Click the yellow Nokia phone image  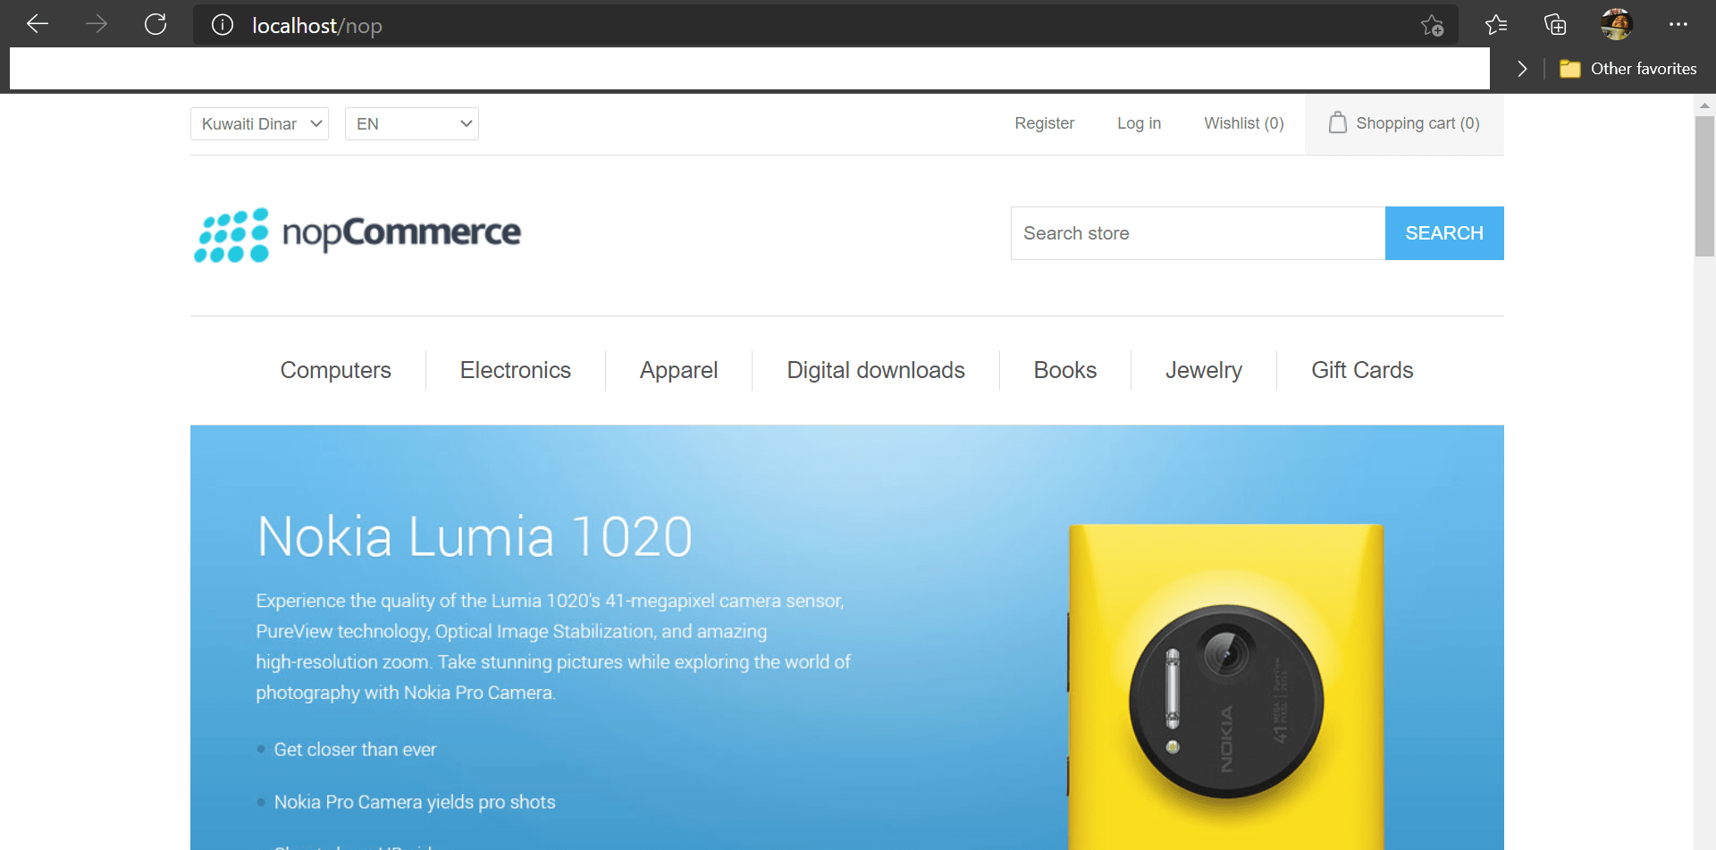pyautogui.click(x=1225, y=686)
